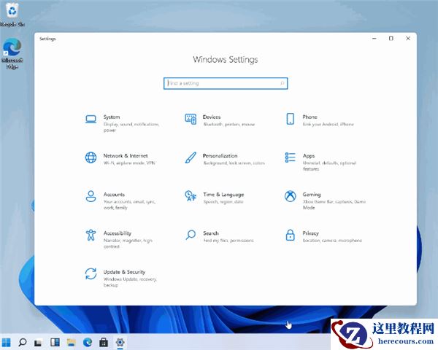Click 'Find my files, permissions' description
Image resolution: width=438 pixels, height=350 pixels.
tap(228, 241)
